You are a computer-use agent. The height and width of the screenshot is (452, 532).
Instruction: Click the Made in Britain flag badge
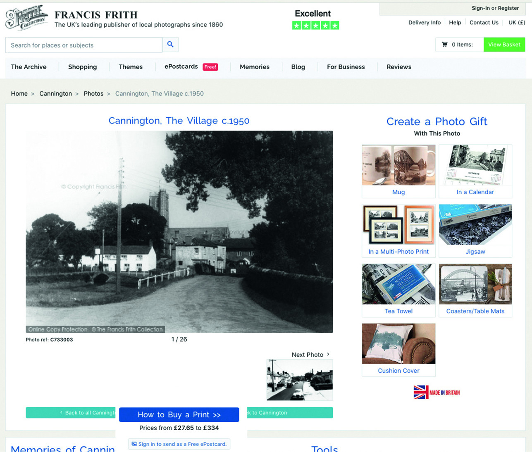coord(437,392)
